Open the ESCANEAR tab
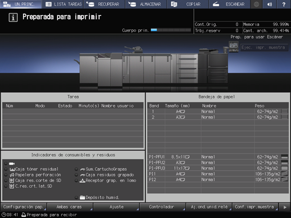291x218 pixels. (x=230, y=4)
